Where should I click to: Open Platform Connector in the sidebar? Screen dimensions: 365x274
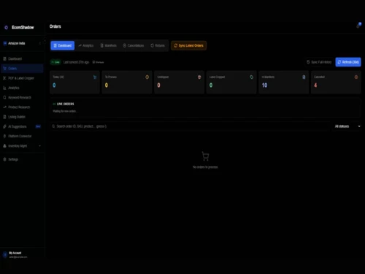(x=22, y=136)
